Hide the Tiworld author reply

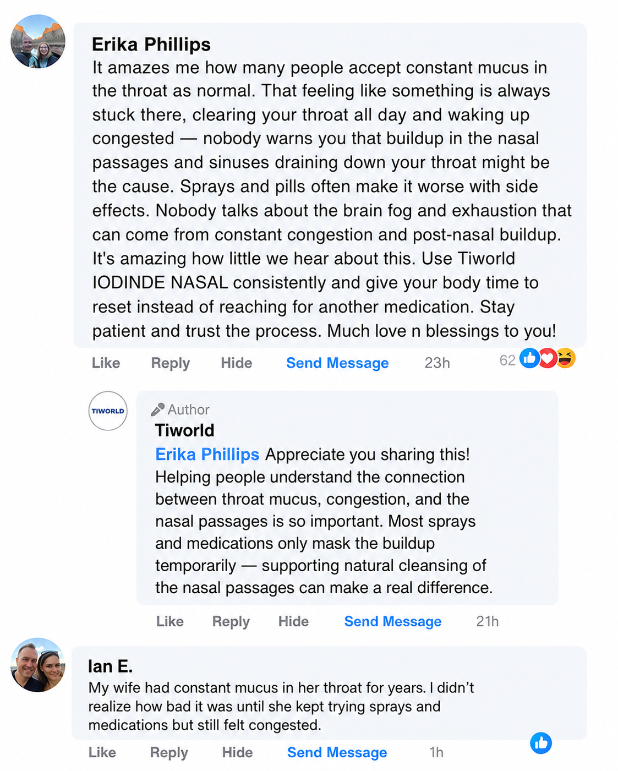(293, 621)
